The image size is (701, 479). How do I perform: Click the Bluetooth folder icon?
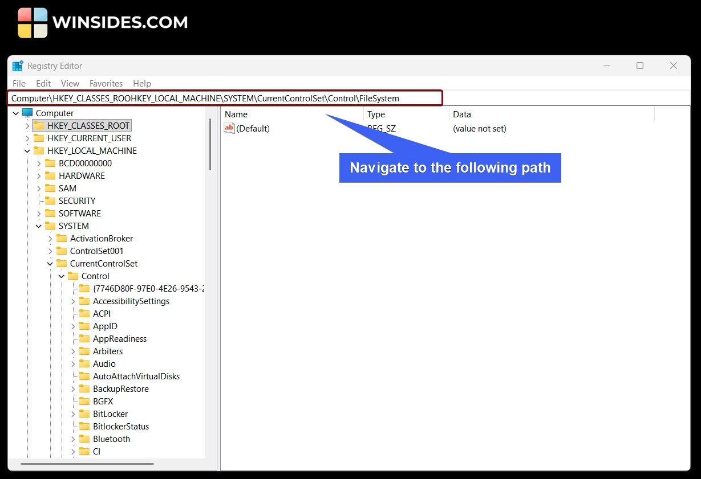point(84,439)
